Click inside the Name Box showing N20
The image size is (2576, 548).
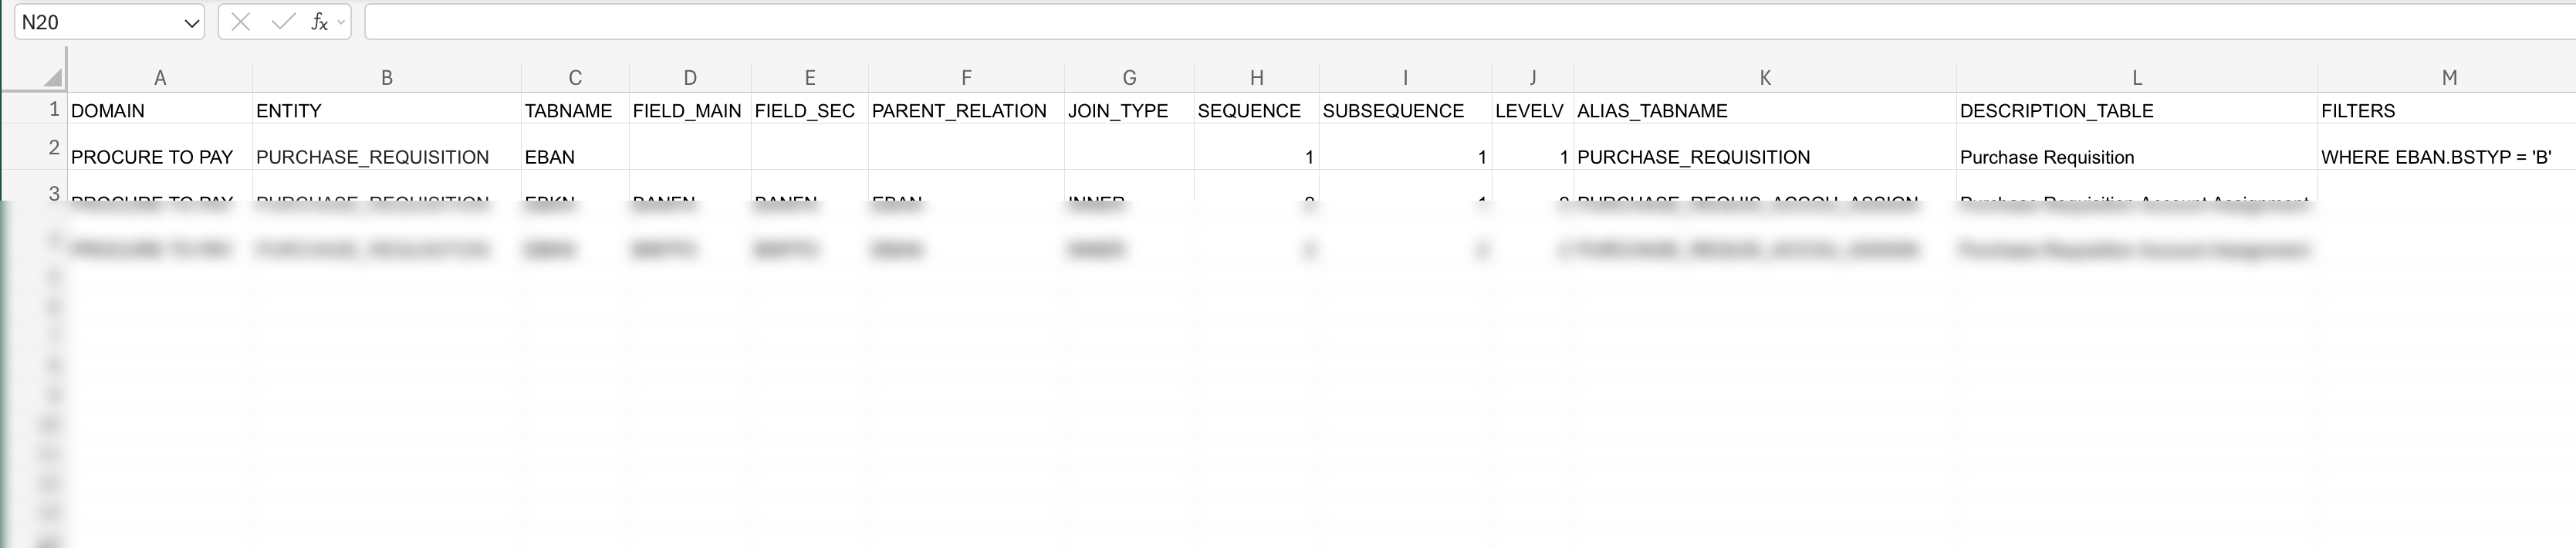pyautogui.click(x=95, y=22)
